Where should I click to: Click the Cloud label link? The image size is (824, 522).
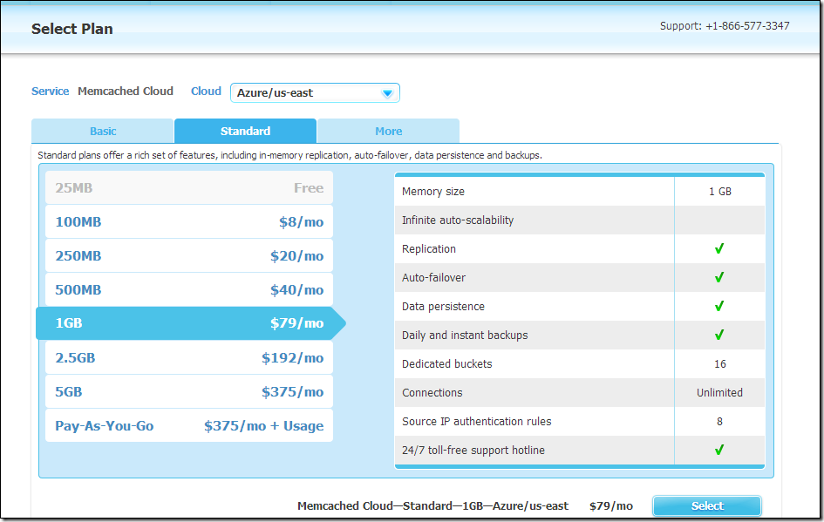(206, 92)
